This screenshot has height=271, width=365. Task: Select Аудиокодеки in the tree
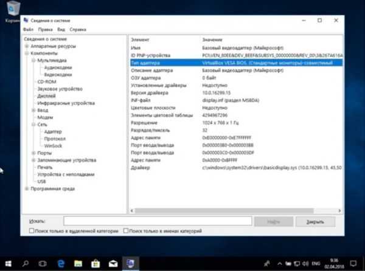point(58,67)
